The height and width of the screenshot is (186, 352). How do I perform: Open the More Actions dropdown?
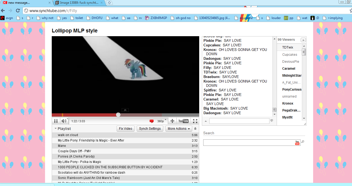pyautogui.click(x=179, y=129)
